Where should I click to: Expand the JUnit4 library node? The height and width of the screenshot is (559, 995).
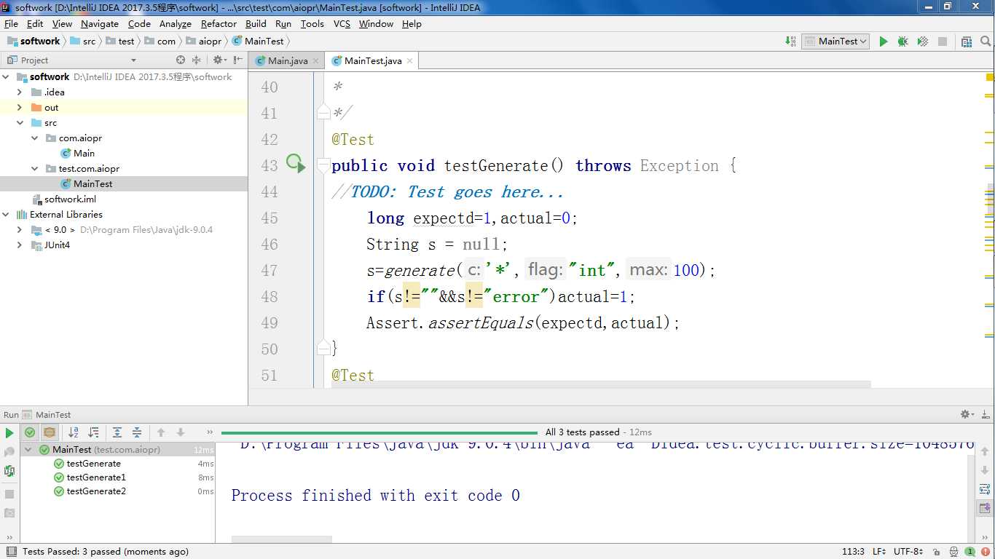tap(20, 245)
